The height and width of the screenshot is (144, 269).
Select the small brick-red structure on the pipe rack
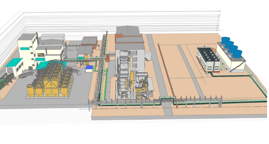(x=107, y=58)
